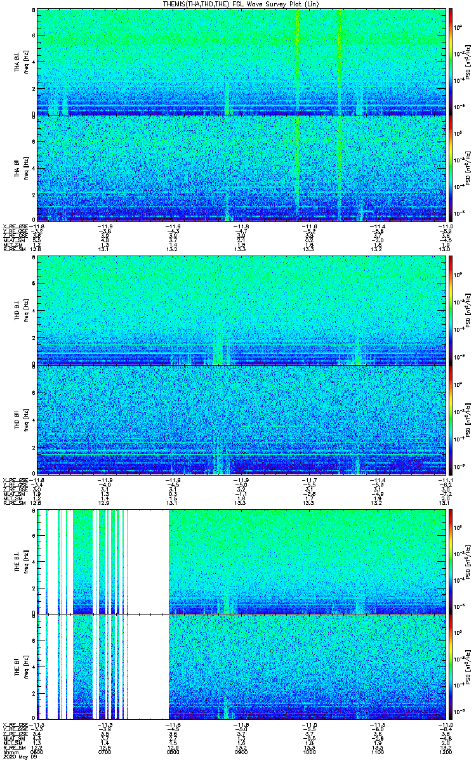Click X_RE_GSE row label below THD panels
Screen dimensions: 476x761
[16, 479]
